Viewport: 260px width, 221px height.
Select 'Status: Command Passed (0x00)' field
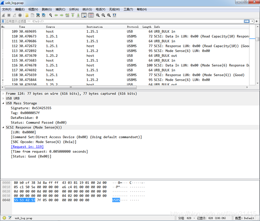[x=39, y=122]
